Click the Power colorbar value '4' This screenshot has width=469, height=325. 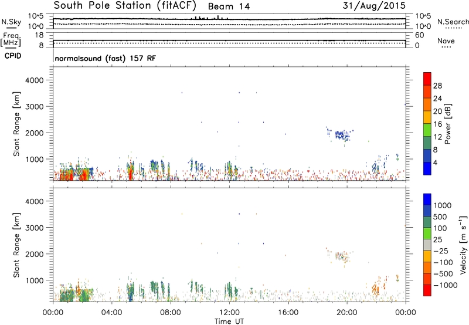click(x=435, y=163)
